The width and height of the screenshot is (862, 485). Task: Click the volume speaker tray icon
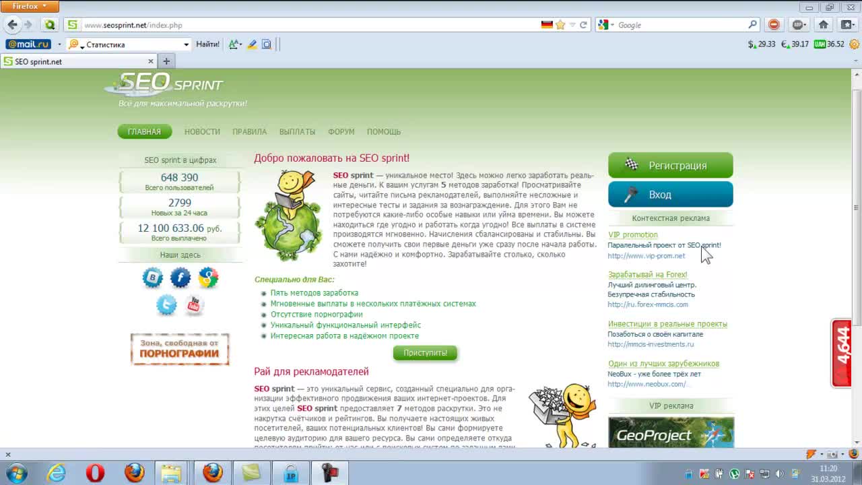coord(779,474)
